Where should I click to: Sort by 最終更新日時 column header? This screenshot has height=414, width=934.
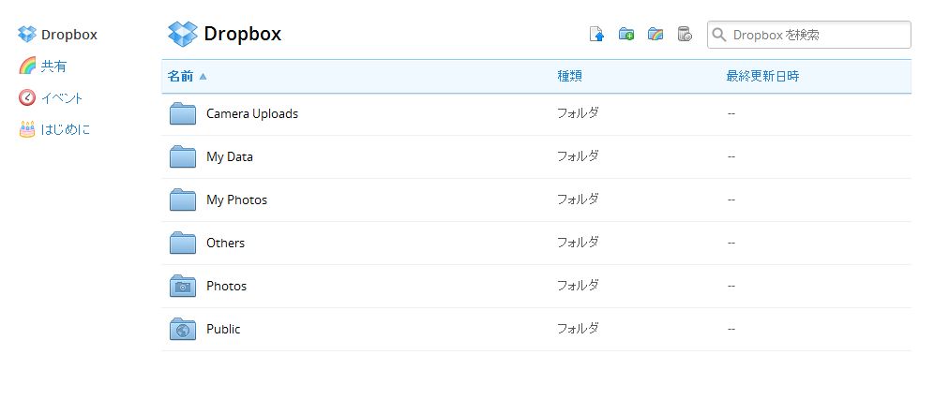point(762,76)
